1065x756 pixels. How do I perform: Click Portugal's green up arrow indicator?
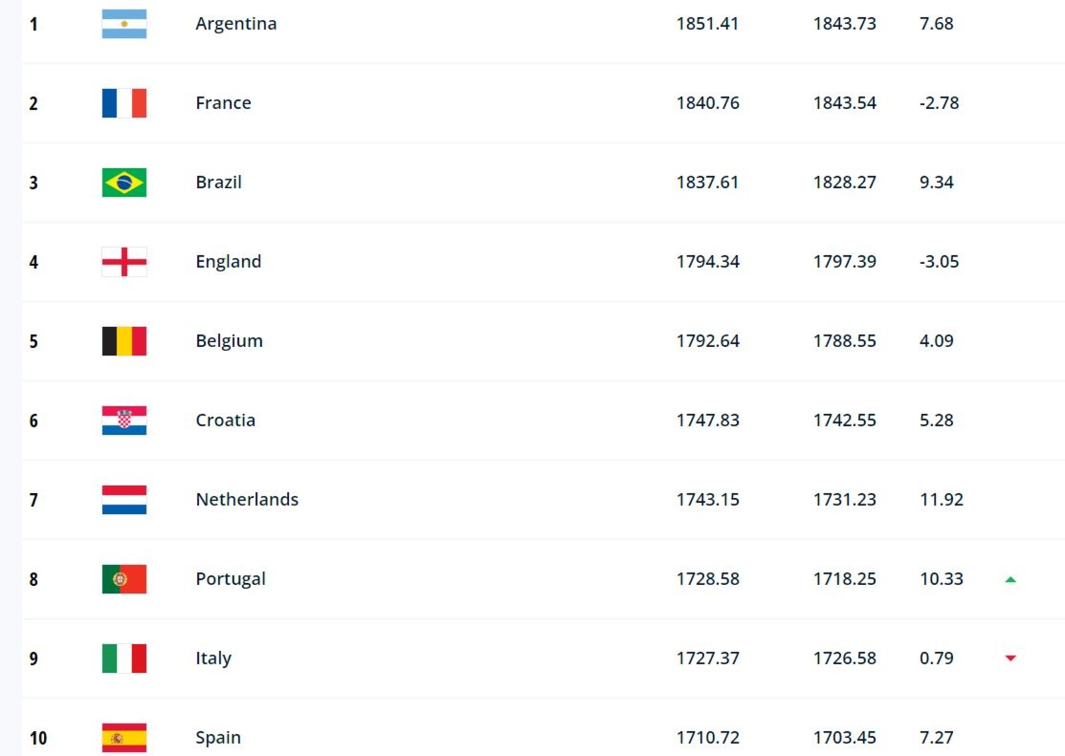pyautogui.click(x=1010, y=579)
